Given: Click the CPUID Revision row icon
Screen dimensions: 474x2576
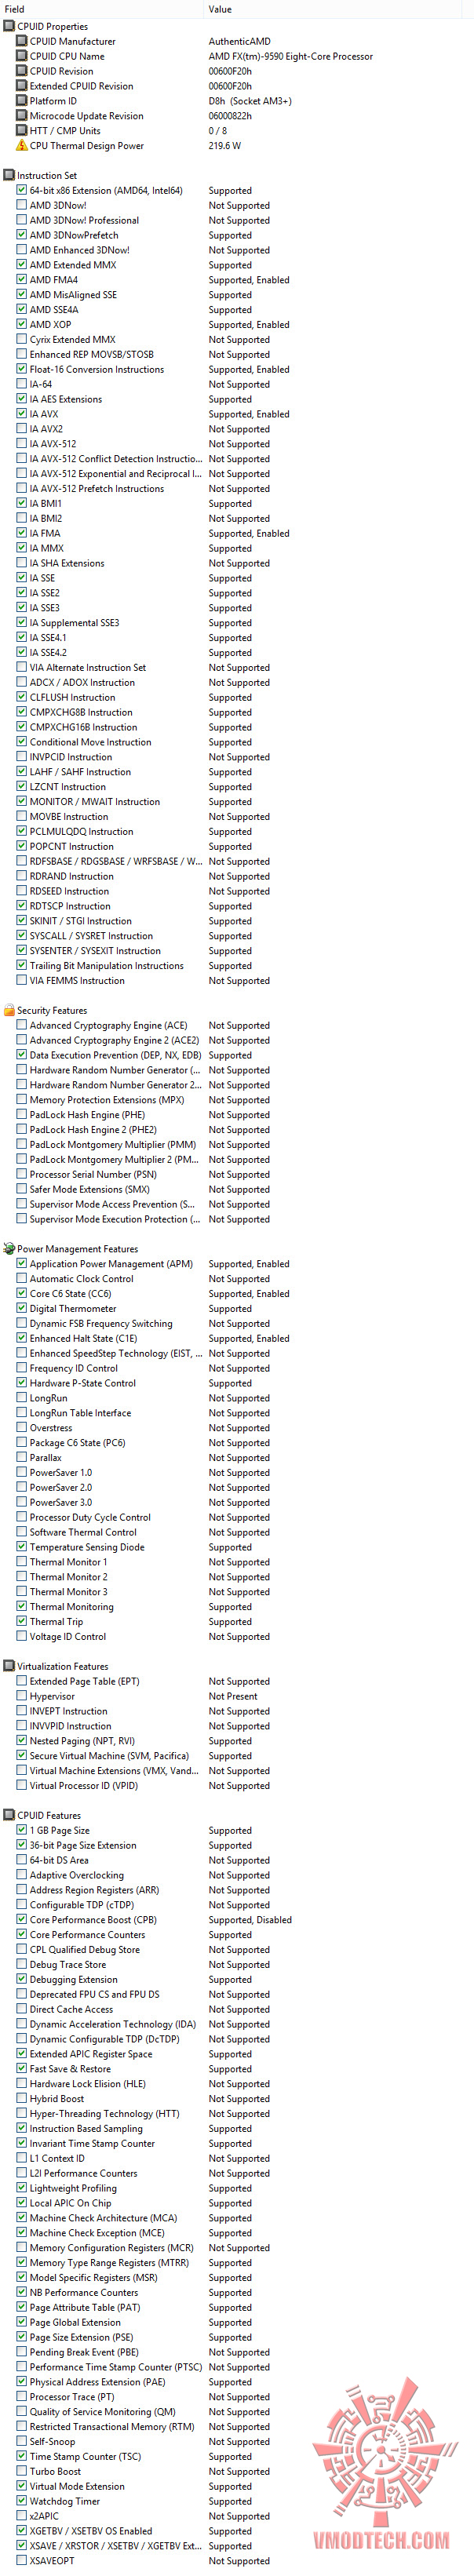Looking at the screenshot, I should coord(22,71).
